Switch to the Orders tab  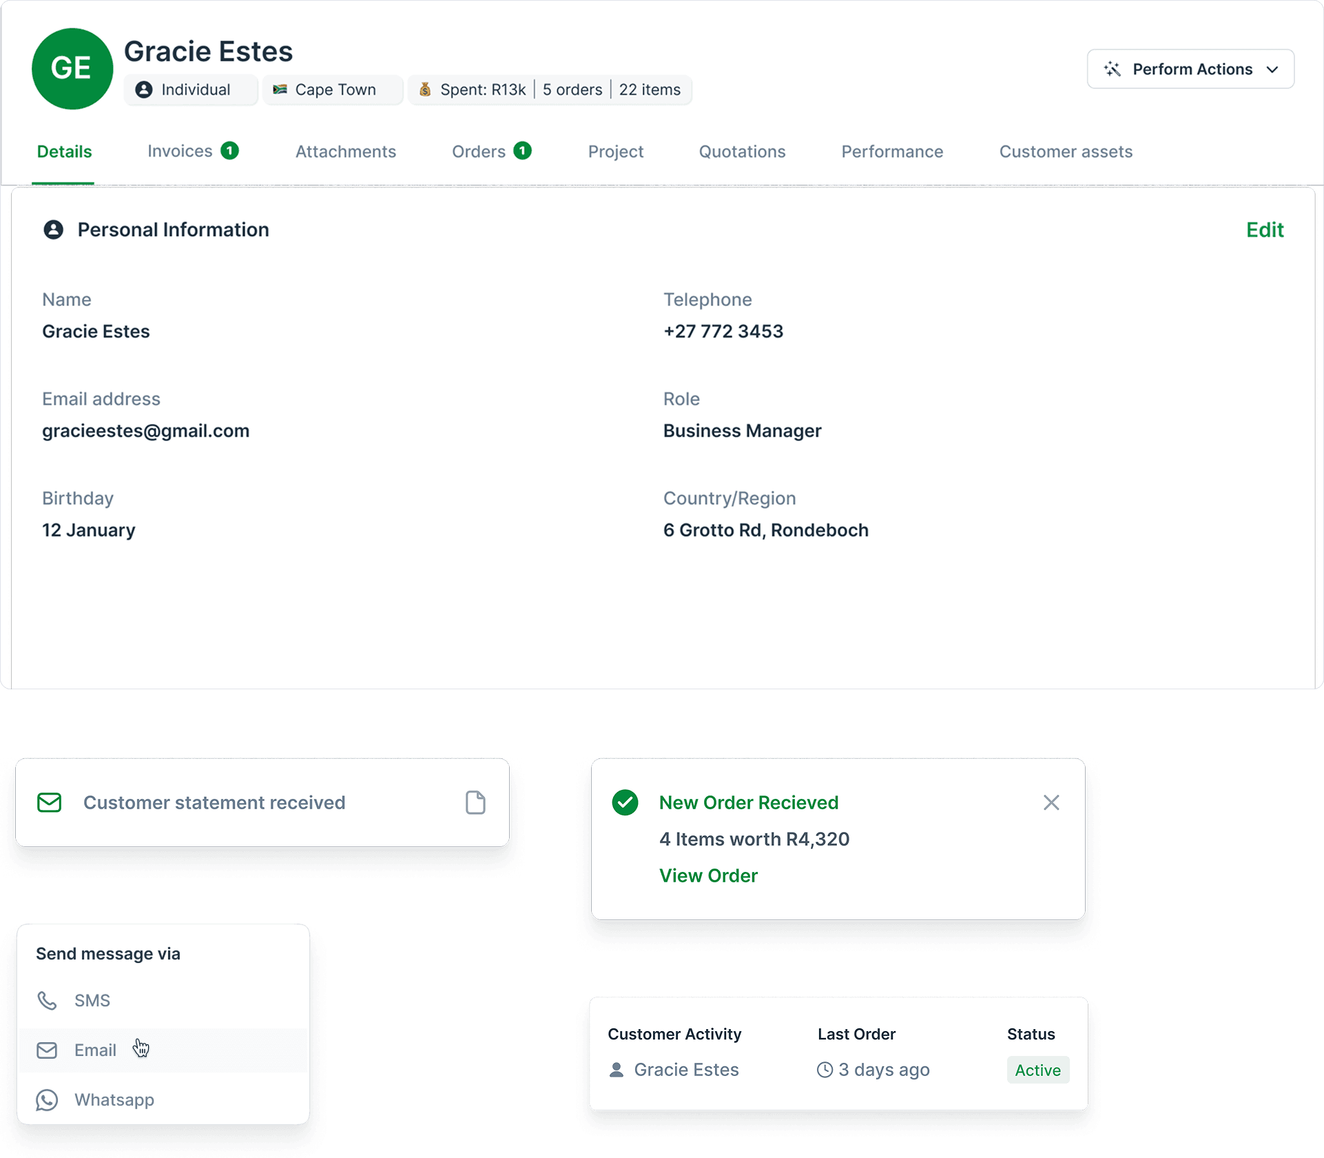(x=479, y=152)
